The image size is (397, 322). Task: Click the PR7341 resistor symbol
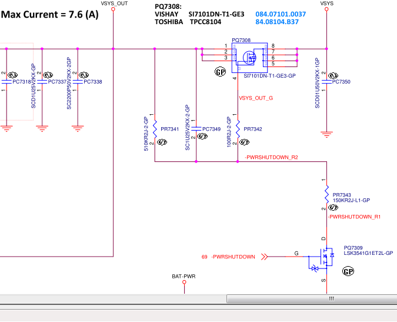point(155,128)
